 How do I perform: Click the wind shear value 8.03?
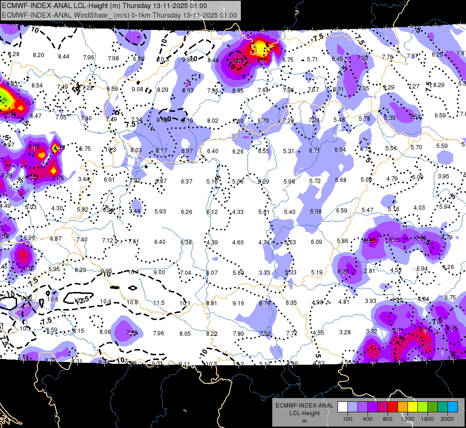[x=136, y=150]
